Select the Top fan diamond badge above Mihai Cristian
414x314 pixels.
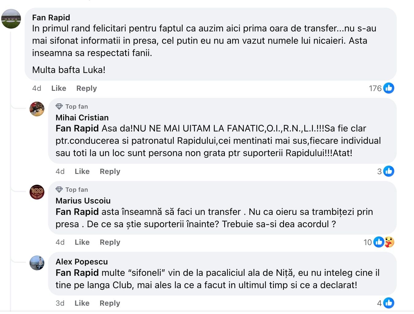pos(59,106)
